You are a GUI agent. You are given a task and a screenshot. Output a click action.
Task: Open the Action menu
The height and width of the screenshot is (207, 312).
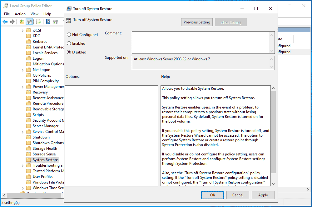pos(20,14)
